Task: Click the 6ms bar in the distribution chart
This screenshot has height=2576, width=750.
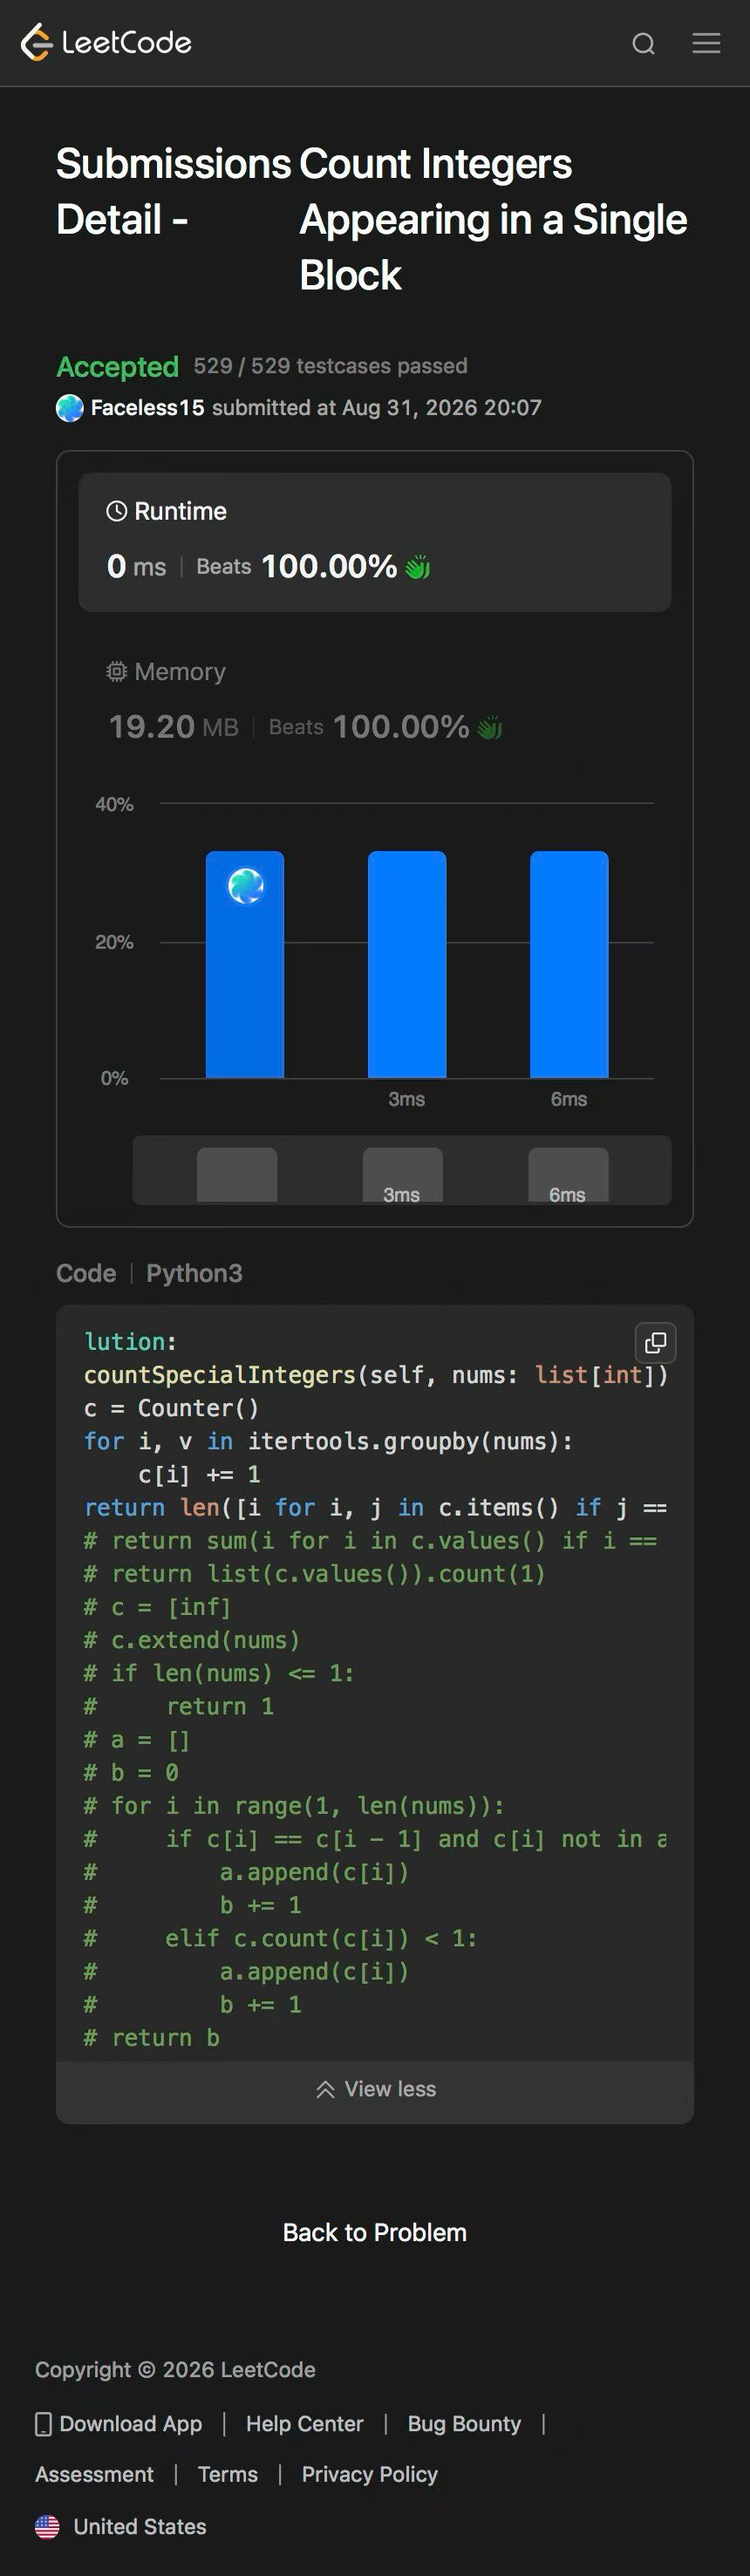Action: 569,964
